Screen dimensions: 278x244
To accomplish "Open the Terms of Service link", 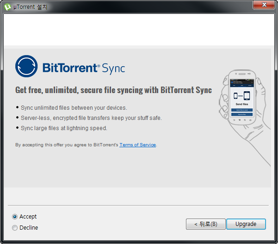I will point(137,145).
